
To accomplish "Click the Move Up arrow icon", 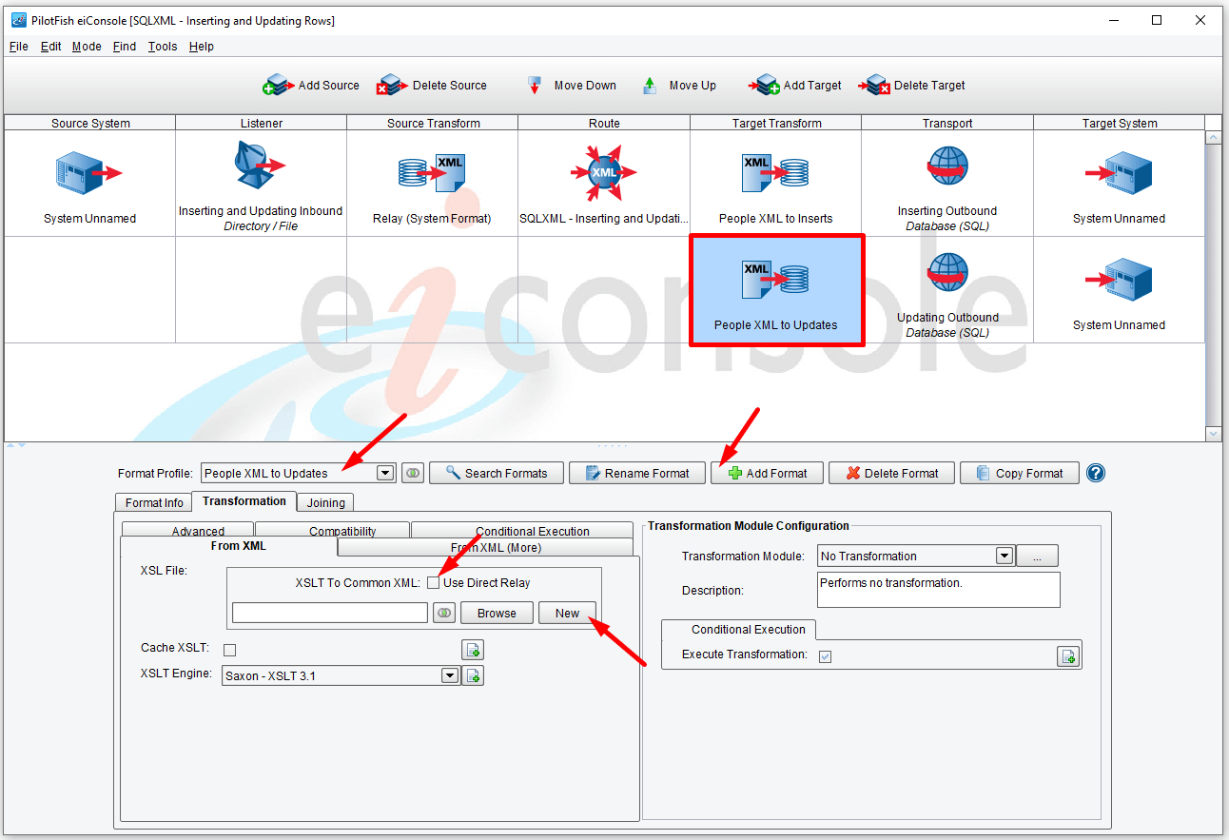I will tap(650, 86).
